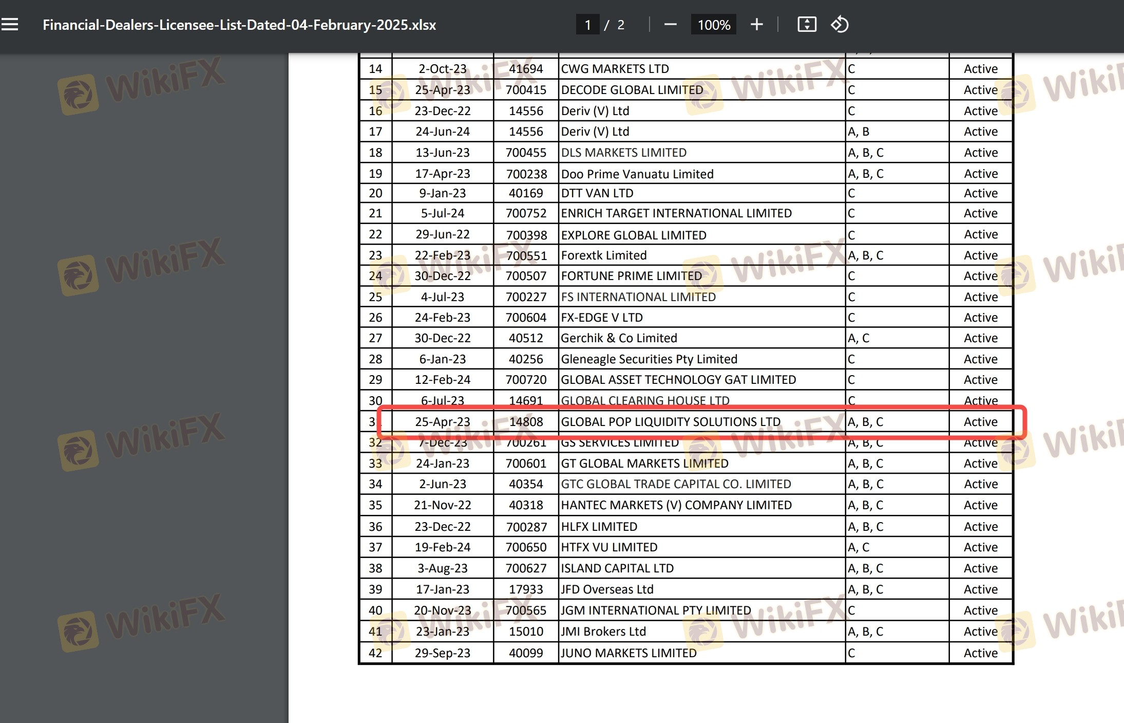The height and width of the screenshot is (723, 1124).
Task: Click row number 40 cell
Action: tap(375, 610)
